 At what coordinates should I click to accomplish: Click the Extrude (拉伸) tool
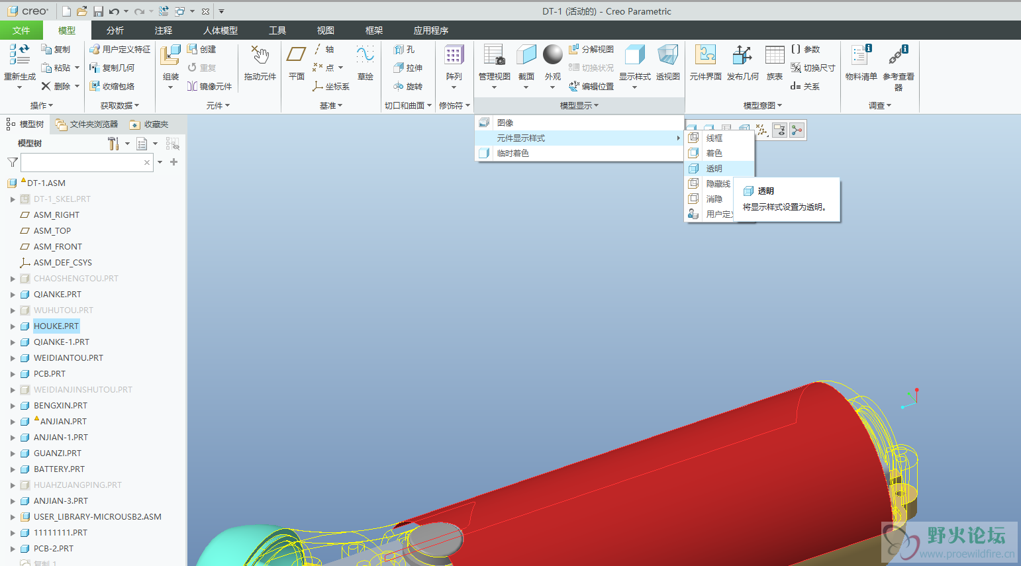(x=408, y=68)
